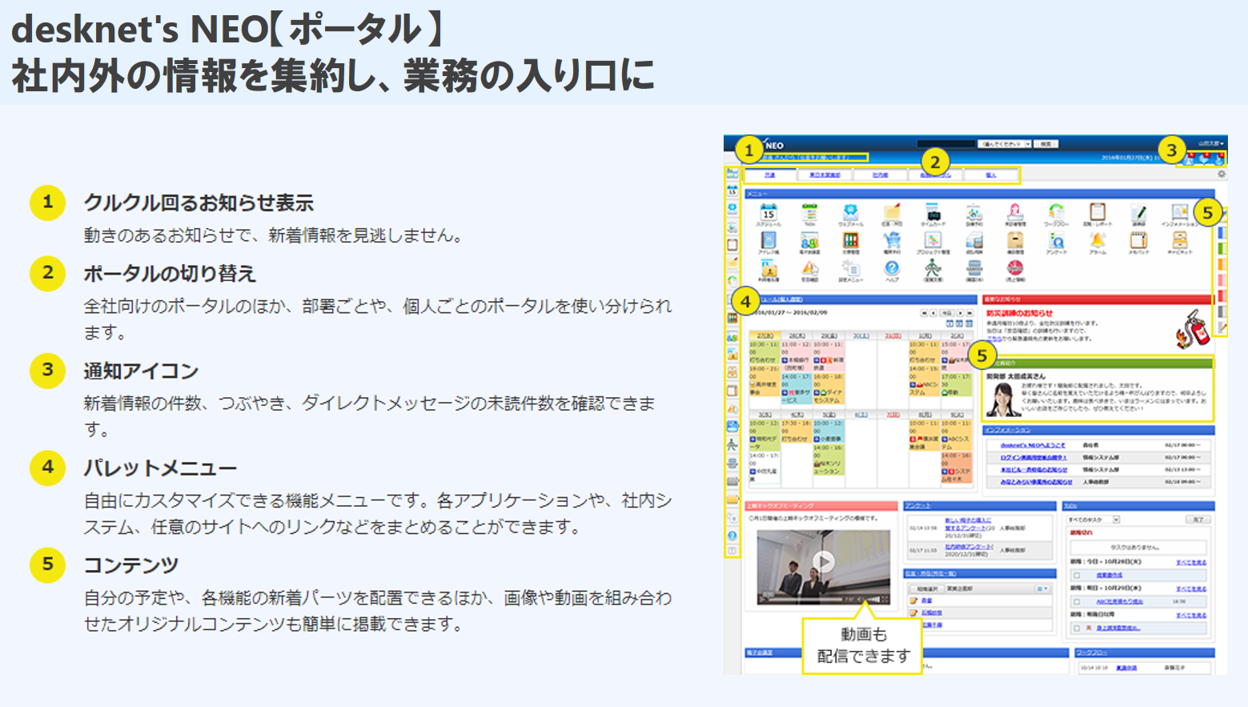Open the desknet's NEOへようこそ information link

1033,445
